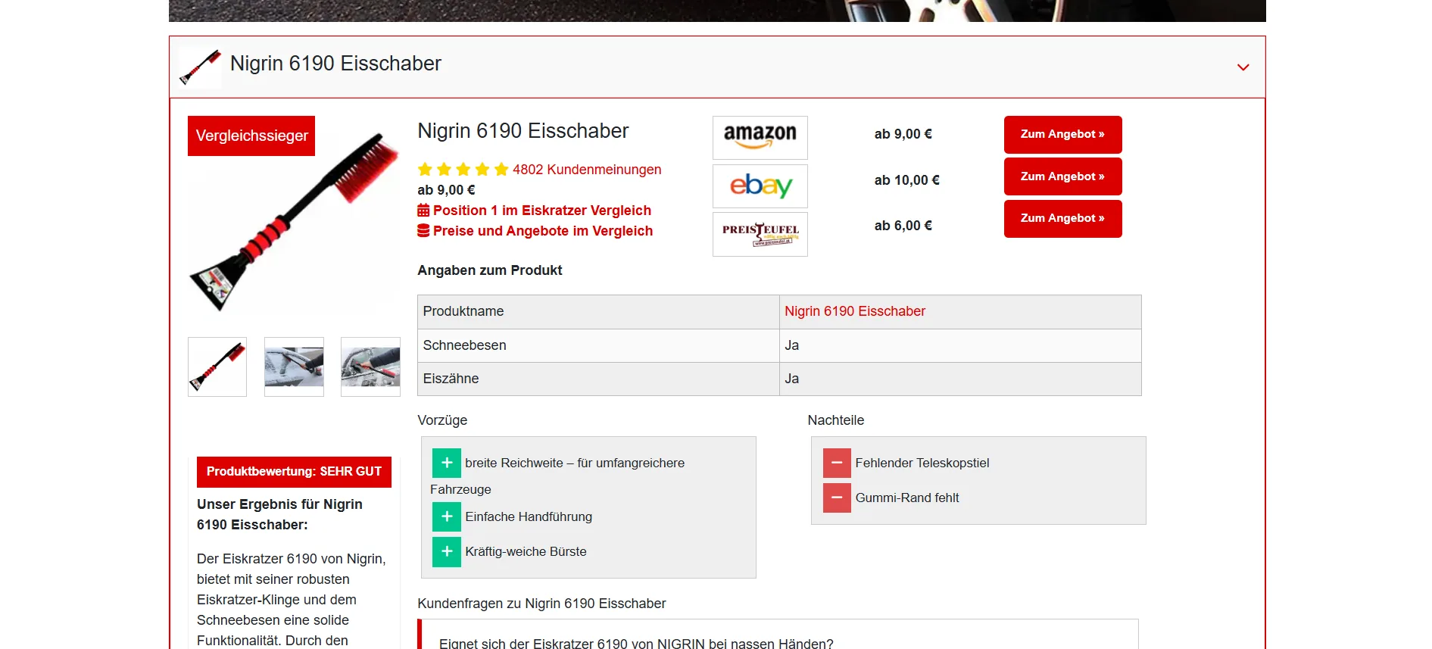Click the plus icon beside Kräftig-weiche Bürste
This screenshot has width=1432, height=649.
447,551
